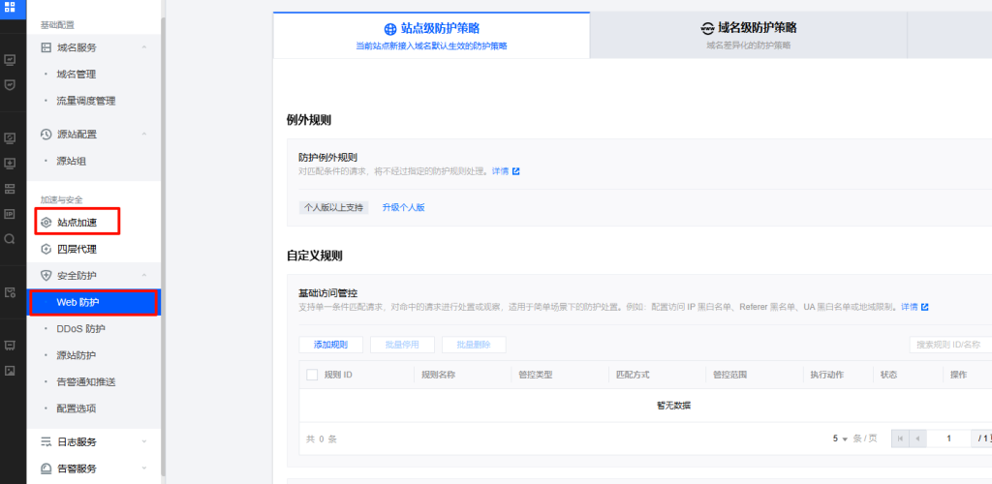
Task: Click the monitor-with-slash icon in dark rail
Action: click(10, 137)
